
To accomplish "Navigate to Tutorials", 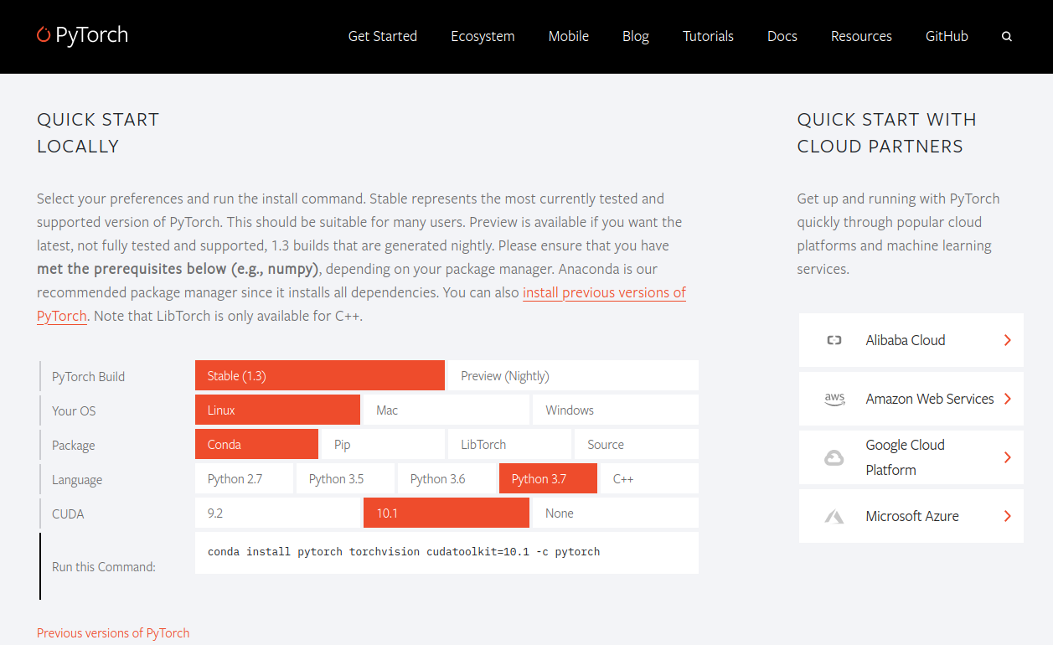I will 708,36.
